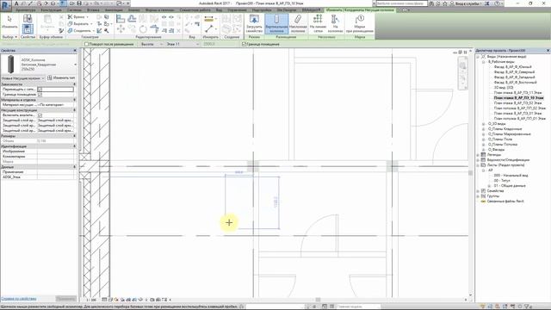Open the Height/Depth dropdown in options bar
The height and width of the screenshot is (310, 551).
click(152, 44)
